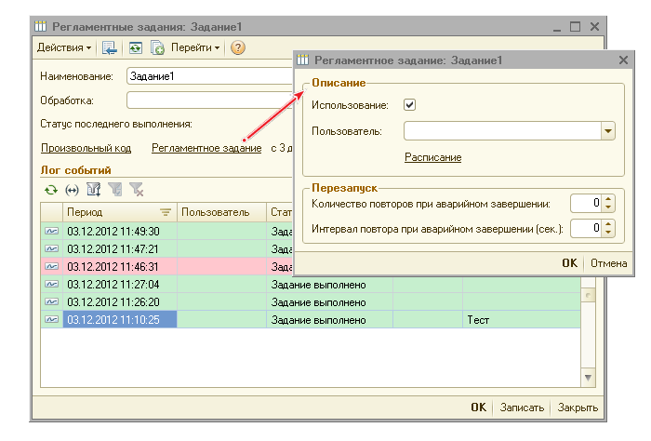Image resolution: width=651 pixels, height=441 pixels.
Task: Click the disable filter icon with red cross
Action: [137, 189]
